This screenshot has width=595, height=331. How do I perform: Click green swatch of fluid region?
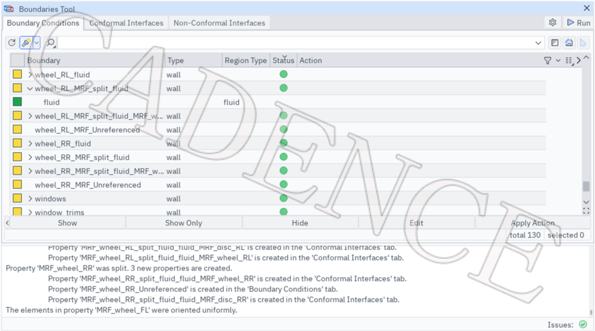[x=17, y=101]
